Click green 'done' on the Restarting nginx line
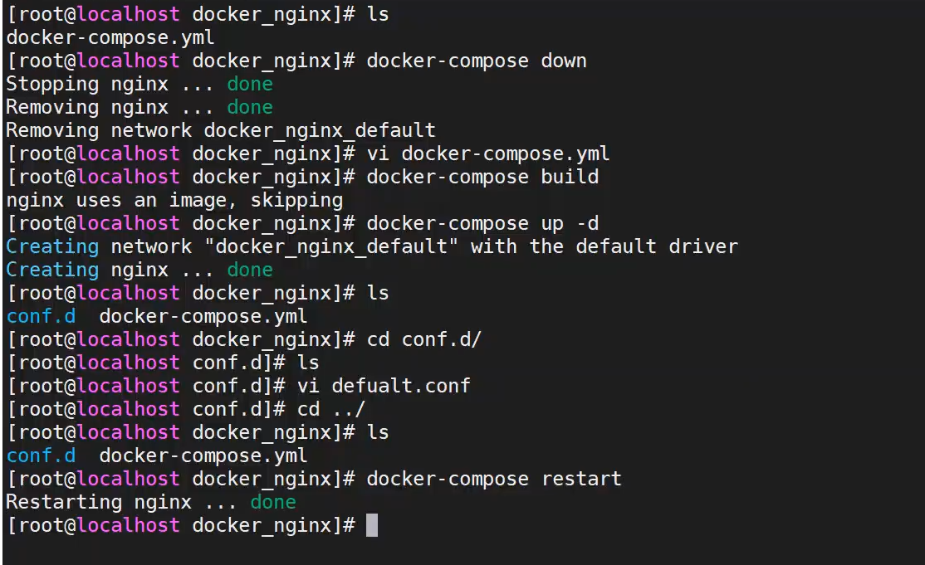This screenshot has width=925, height=565. pos(273,502)
